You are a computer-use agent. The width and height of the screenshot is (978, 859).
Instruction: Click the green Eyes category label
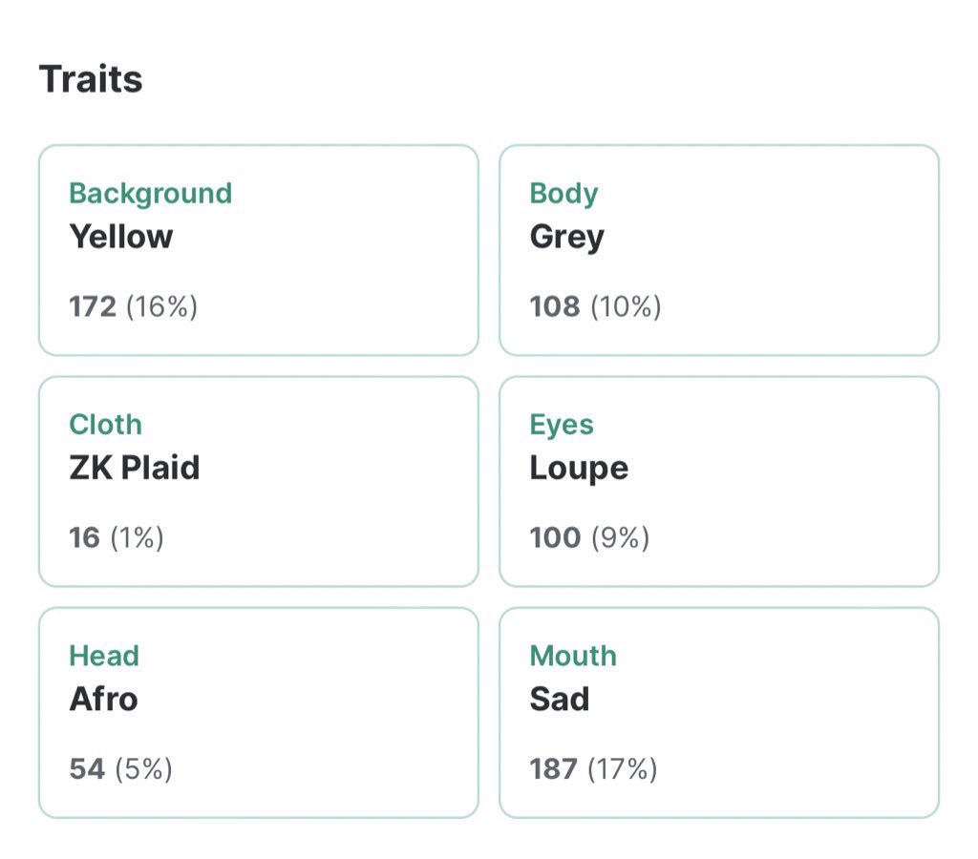pos(562,425)
